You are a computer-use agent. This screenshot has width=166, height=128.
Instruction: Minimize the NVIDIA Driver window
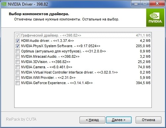click(136, 4)
